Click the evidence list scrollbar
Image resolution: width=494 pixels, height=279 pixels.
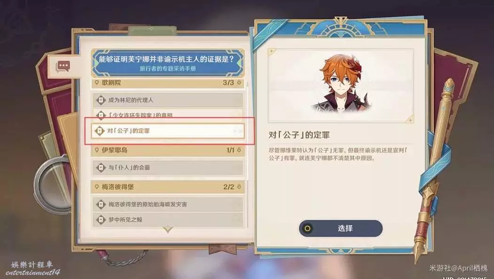(247, 132)
